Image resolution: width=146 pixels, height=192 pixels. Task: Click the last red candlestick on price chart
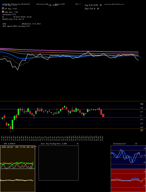[x=103, y=115]
